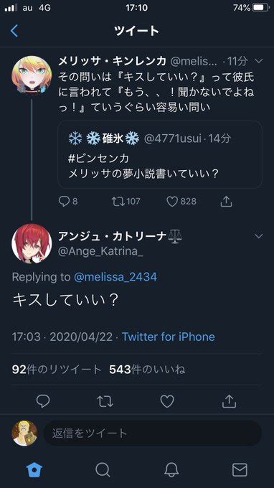The width and height of the screenshot is (274, 488).
Task: Open the dropdown chevron on Ange Katrina's tweet
Action: point(259,236)
